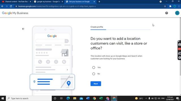181x101 pixels.
Task: Open the gallery icon in side recorder panel
Action: tap(180, 53)
